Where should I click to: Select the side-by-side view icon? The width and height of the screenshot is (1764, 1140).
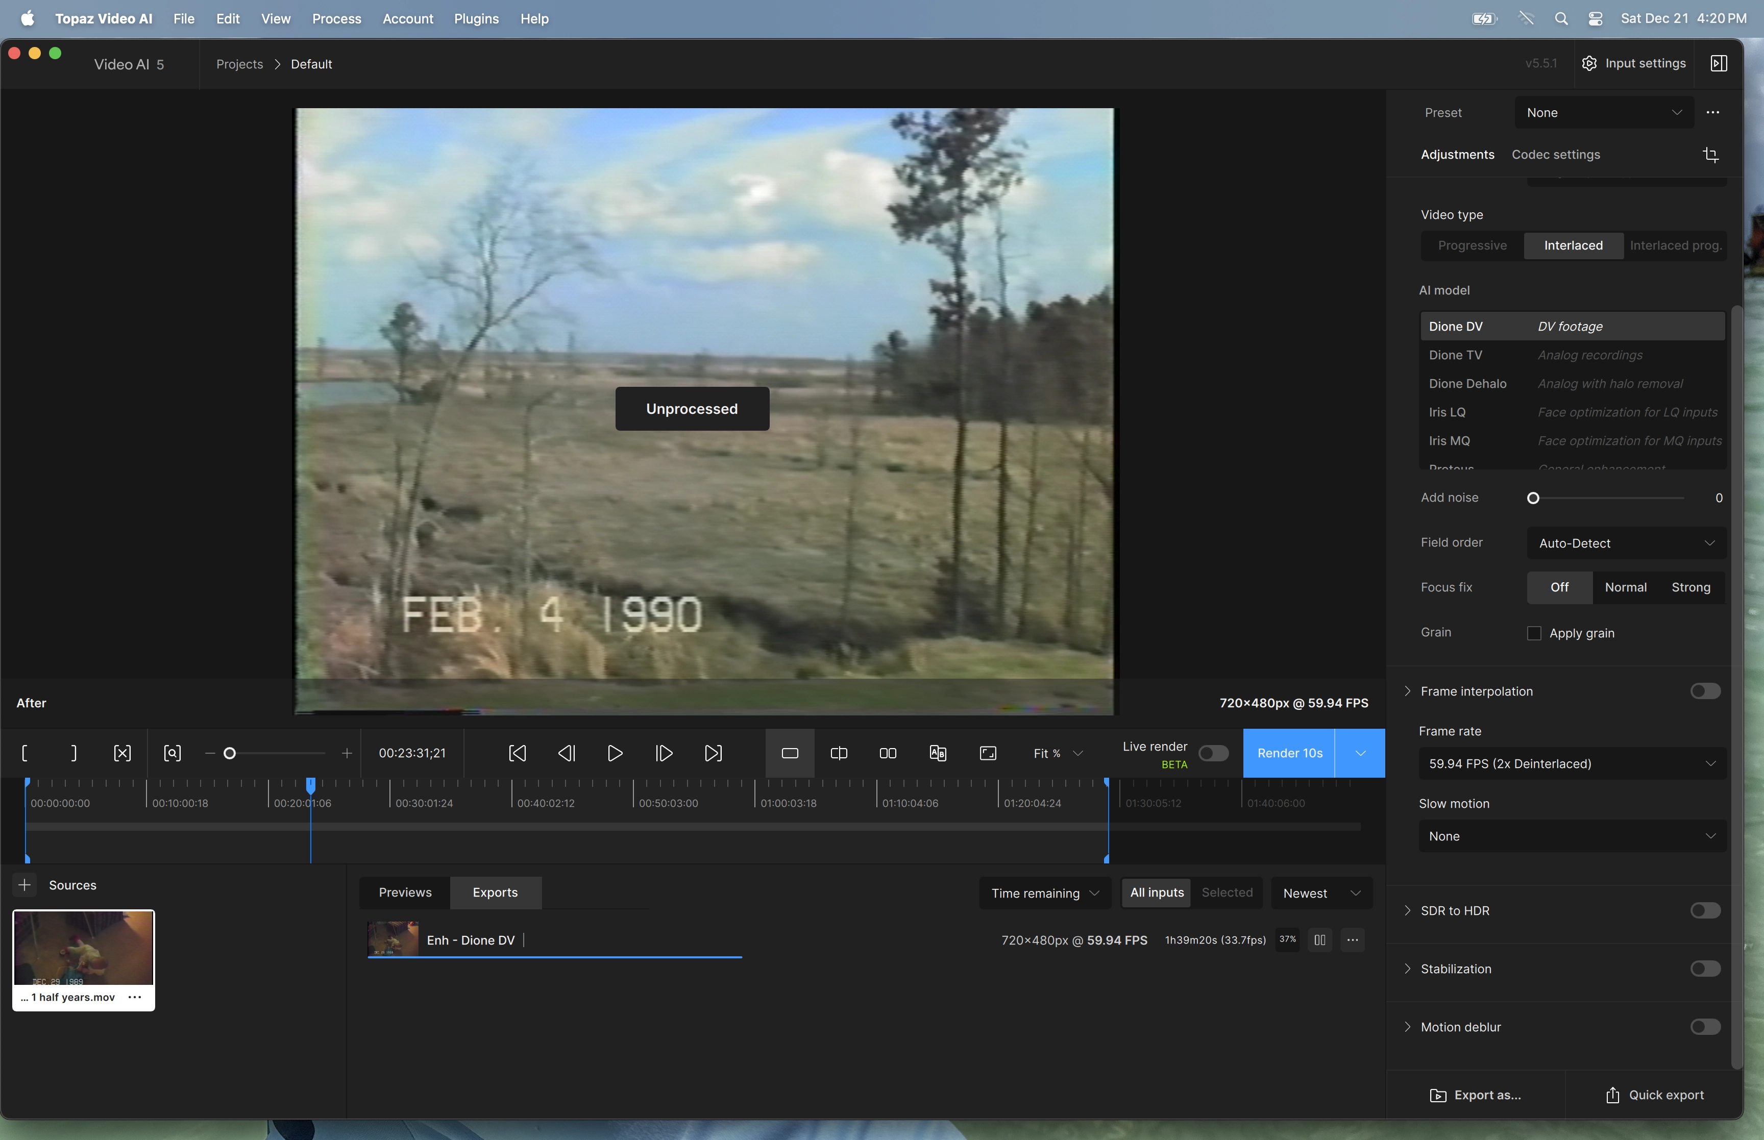click(888, 753)
